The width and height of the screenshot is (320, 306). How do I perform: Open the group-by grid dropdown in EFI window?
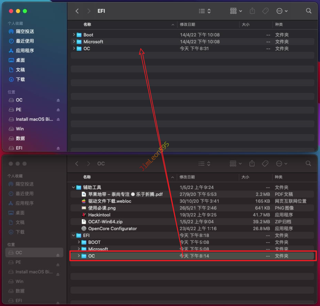point(236,11)
